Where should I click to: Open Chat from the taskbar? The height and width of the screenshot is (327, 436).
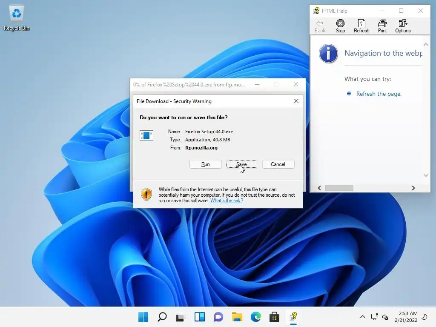pos(218,317)
